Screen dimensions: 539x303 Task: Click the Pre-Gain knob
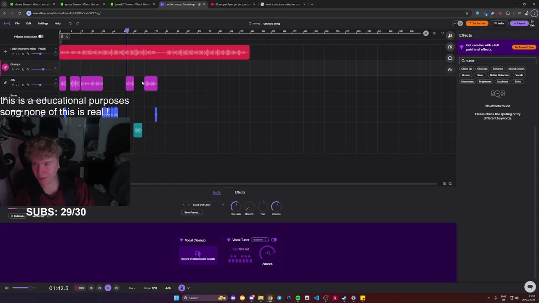pyautogui.click(x=235, y=206)
